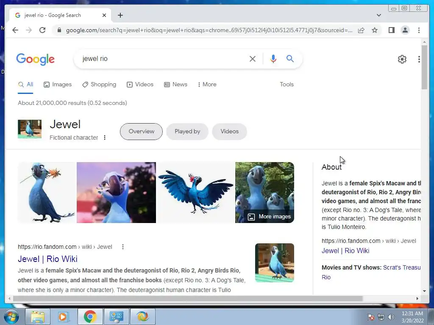Open the swirl browser icon in the taskbar
The height and width of the screenshot is (325, 434).
tap(142, 317)
